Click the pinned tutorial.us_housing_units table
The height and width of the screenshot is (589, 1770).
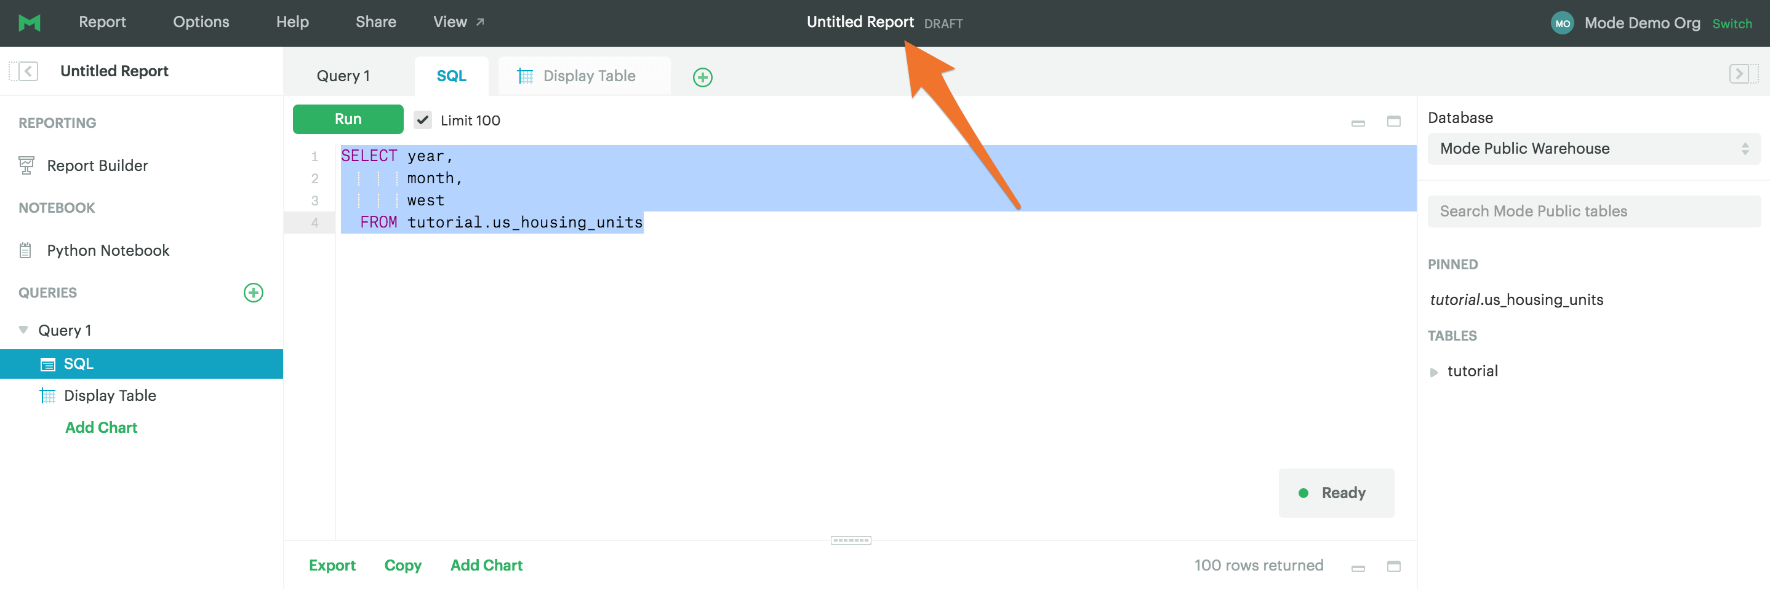point(1516,299)
